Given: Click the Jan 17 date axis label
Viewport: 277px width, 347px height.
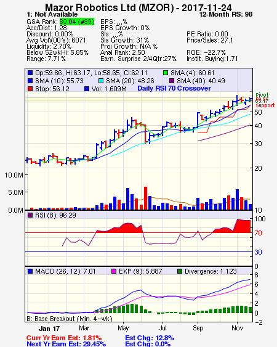Looking at the screenshot, I should 49,329.
